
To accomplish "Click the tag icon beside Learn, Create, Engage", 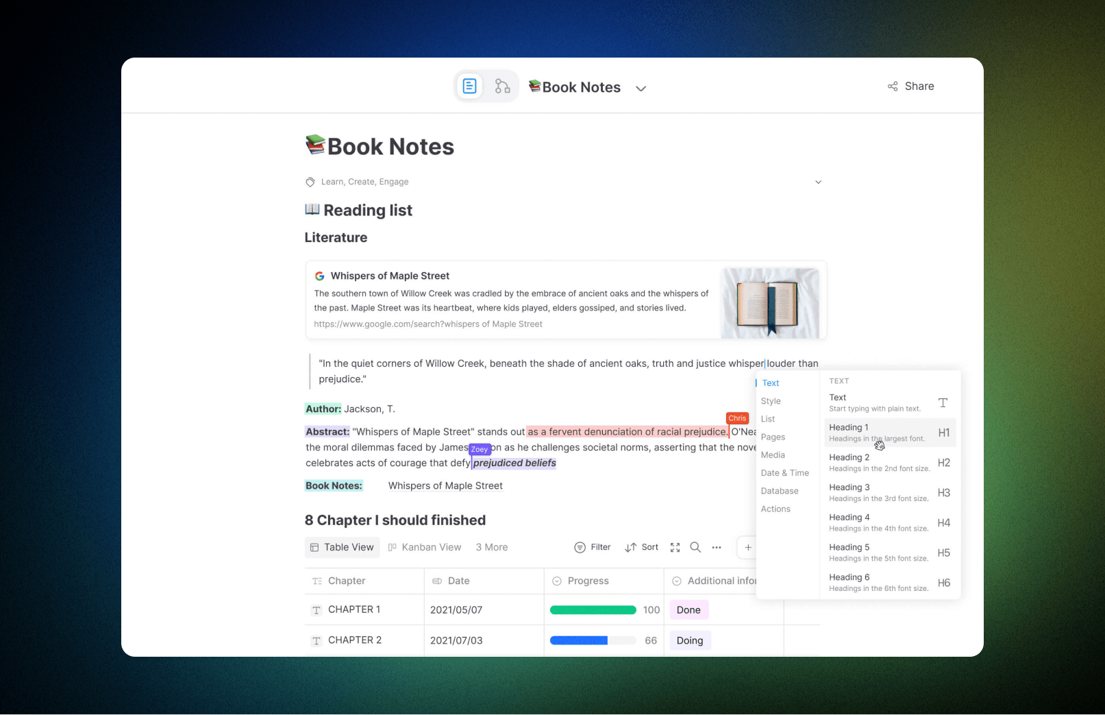I will 310,182.
